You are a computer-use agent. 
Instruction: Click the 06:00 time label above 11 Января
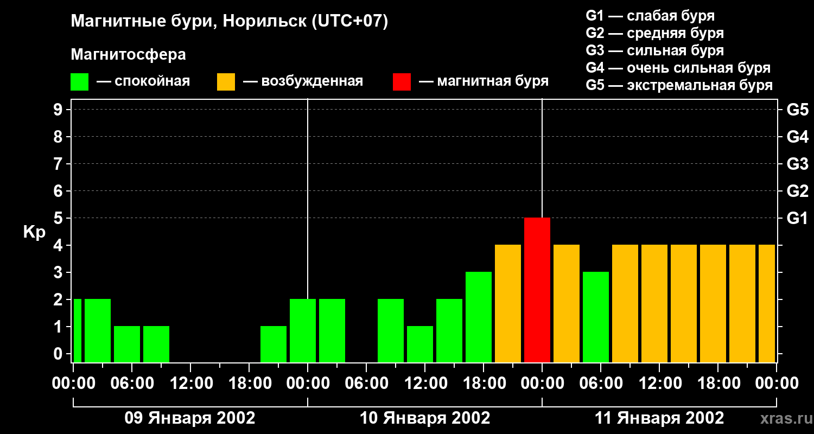[x=600, y=384]
